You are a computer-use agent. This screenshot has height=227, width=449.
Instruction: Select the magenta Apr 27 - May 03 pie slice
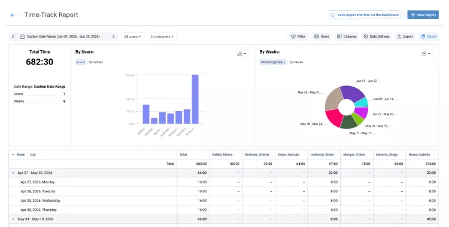click(x=362, y=113)
